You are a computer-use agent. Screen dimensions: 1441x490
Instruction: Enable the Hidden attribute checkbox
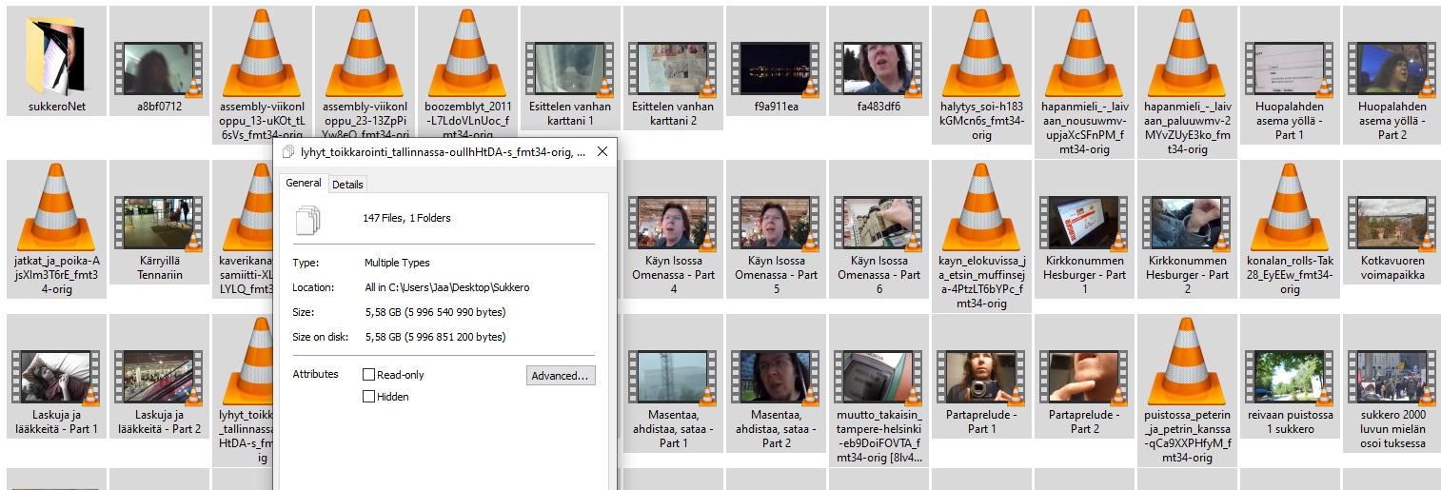(x=369, y=397)
